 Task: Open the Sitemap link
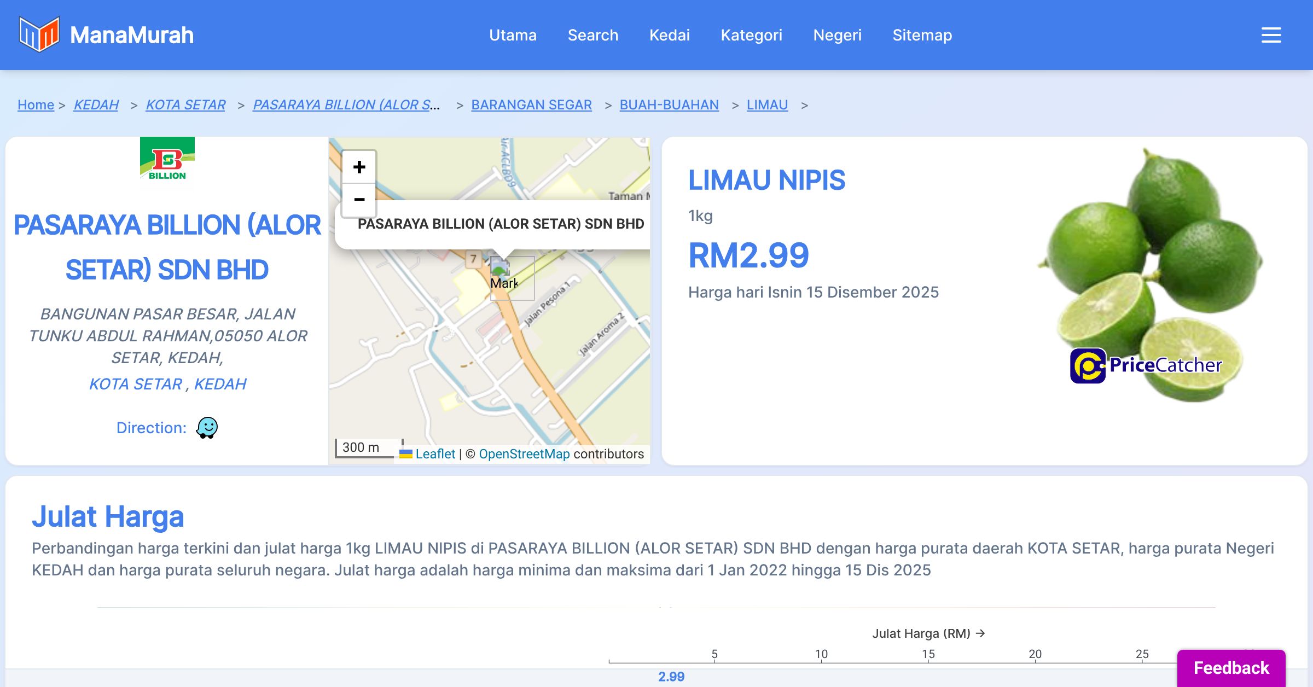coord(922,35)
